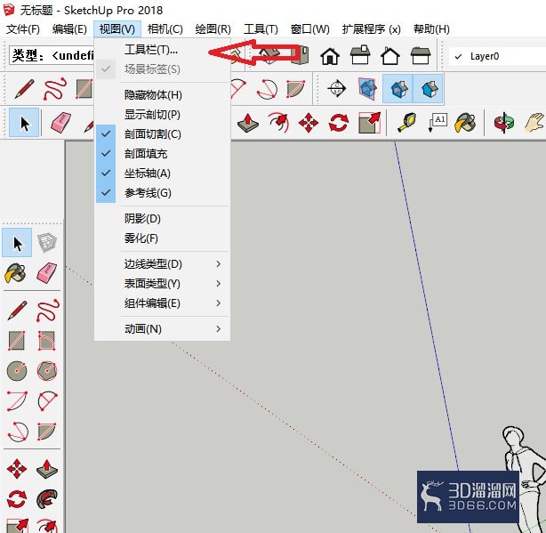The width and height of the screenshot is (546, 533).
Task: Select Pie tool in top toolbar
Action: 295,88
